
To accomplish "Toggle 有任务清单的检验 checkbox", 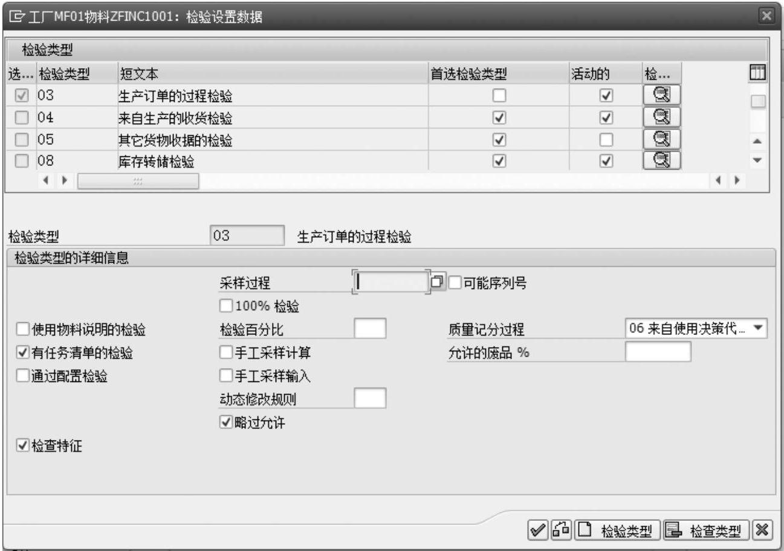I will coord(22,352).
